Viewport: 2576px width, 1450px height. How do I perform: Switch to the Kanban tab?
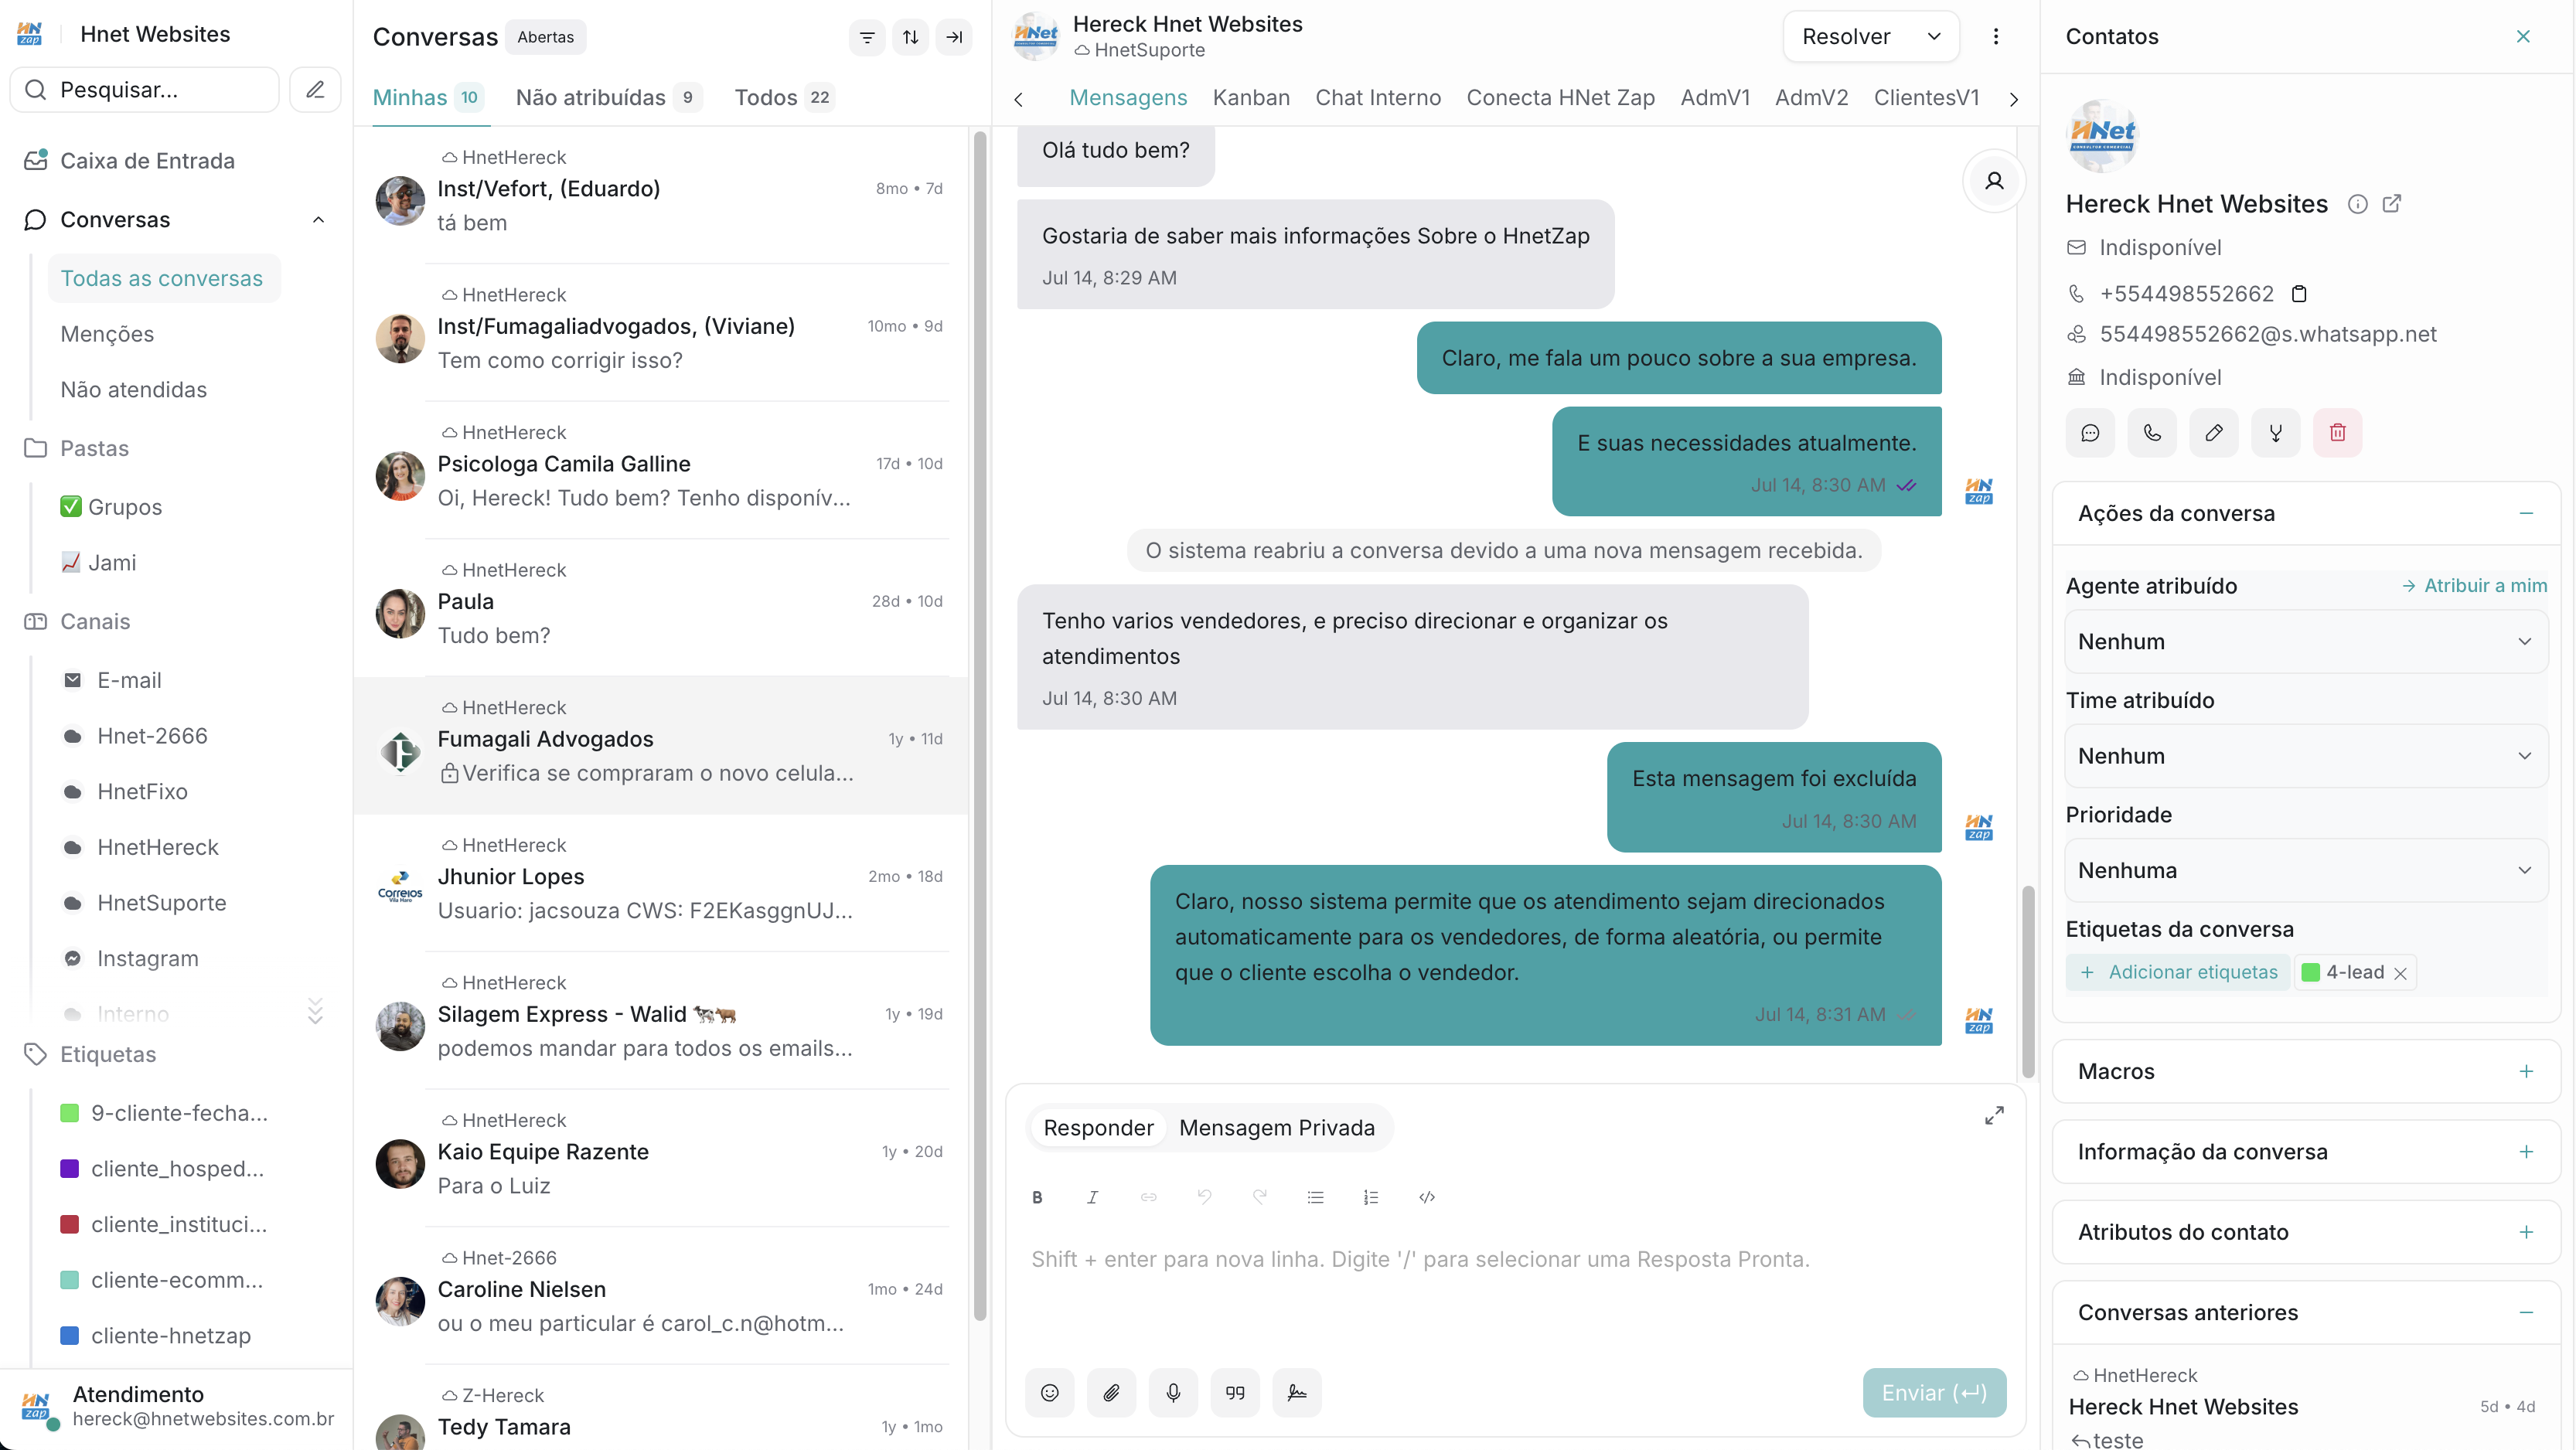pos(1251,97)
